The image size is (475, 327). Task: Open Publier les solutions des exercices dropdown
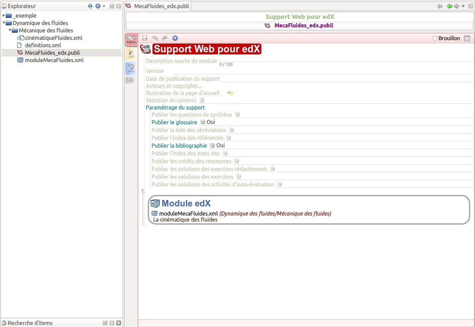239,177
